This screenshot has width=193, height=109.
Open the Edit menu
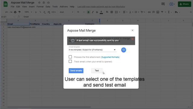pyautogui.click(x=18, y=7)
